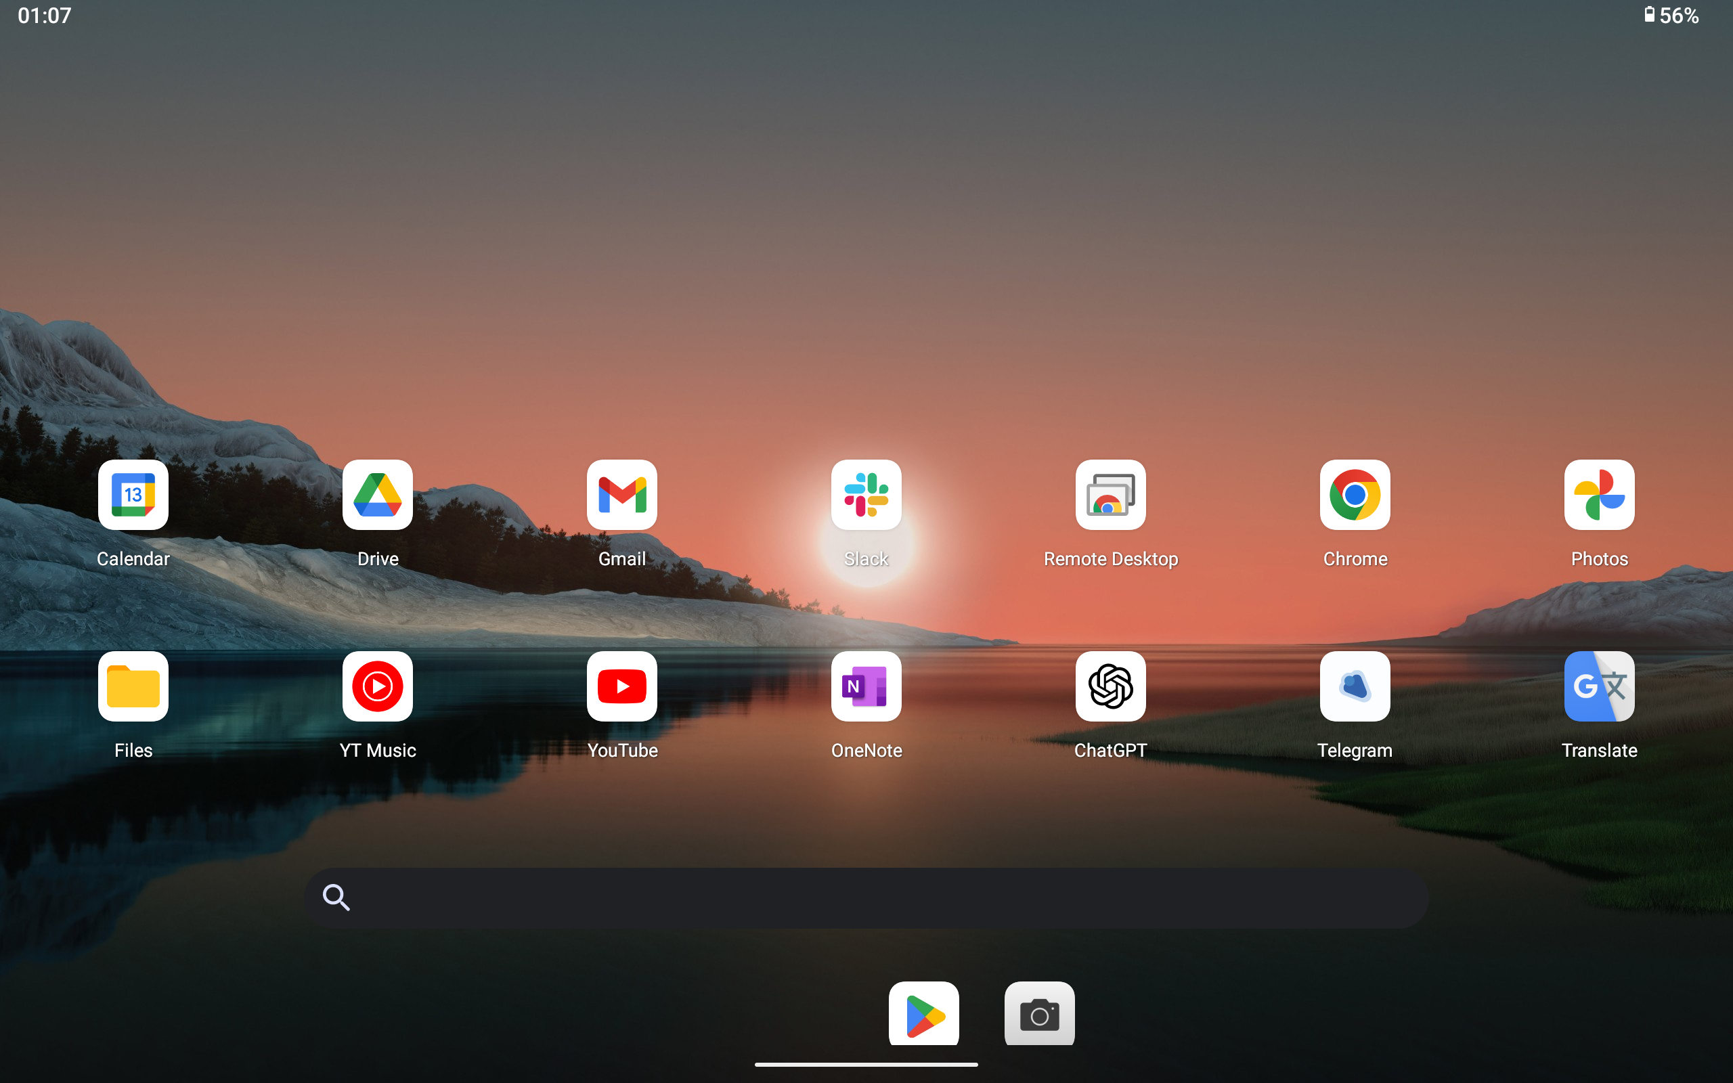Open Google Translate

[1598, 686]
